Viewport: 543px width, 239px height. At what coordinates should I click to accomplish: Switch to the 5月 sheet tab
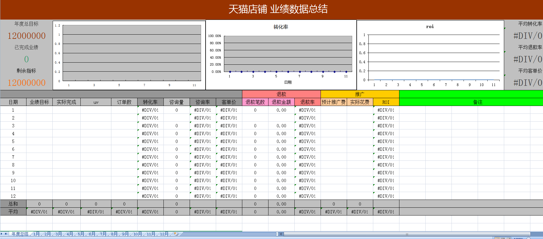click(81, 234)
